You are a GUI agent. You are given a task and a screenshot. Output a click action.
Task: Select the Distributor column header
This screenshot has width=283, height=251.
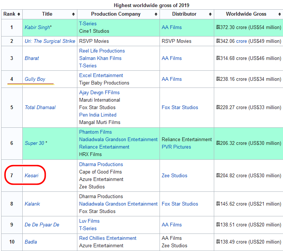pos(187,14)
